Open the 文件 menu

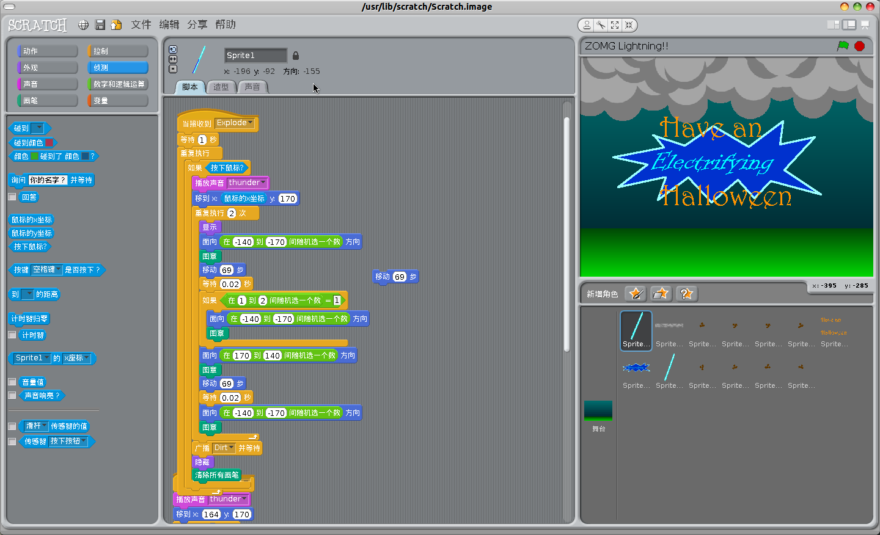point(141,24)
